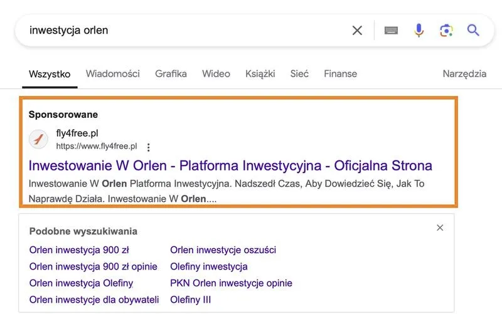Search Orlen inwestycja 900 zł
The image size is (502, 314).
click(79, 249)
